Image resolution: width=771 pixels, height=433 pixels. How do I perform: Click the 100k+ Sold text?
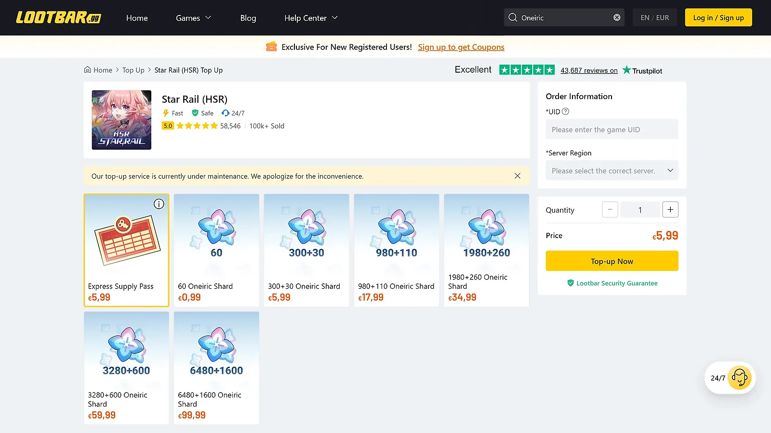pos(267,126)
